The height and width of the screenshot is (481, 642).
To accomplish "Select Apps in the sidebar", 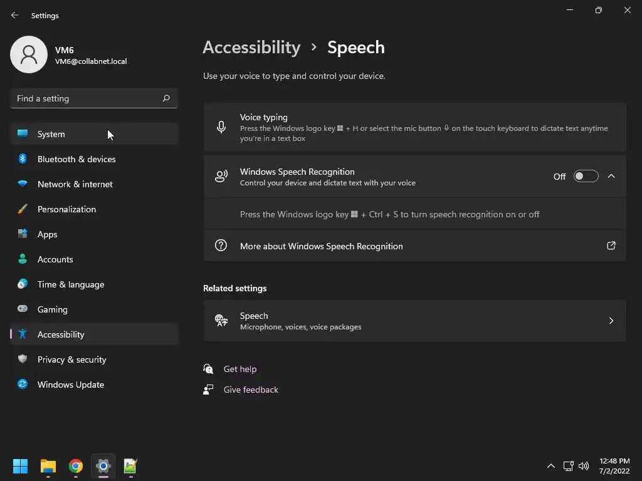I will click(94, 234).
